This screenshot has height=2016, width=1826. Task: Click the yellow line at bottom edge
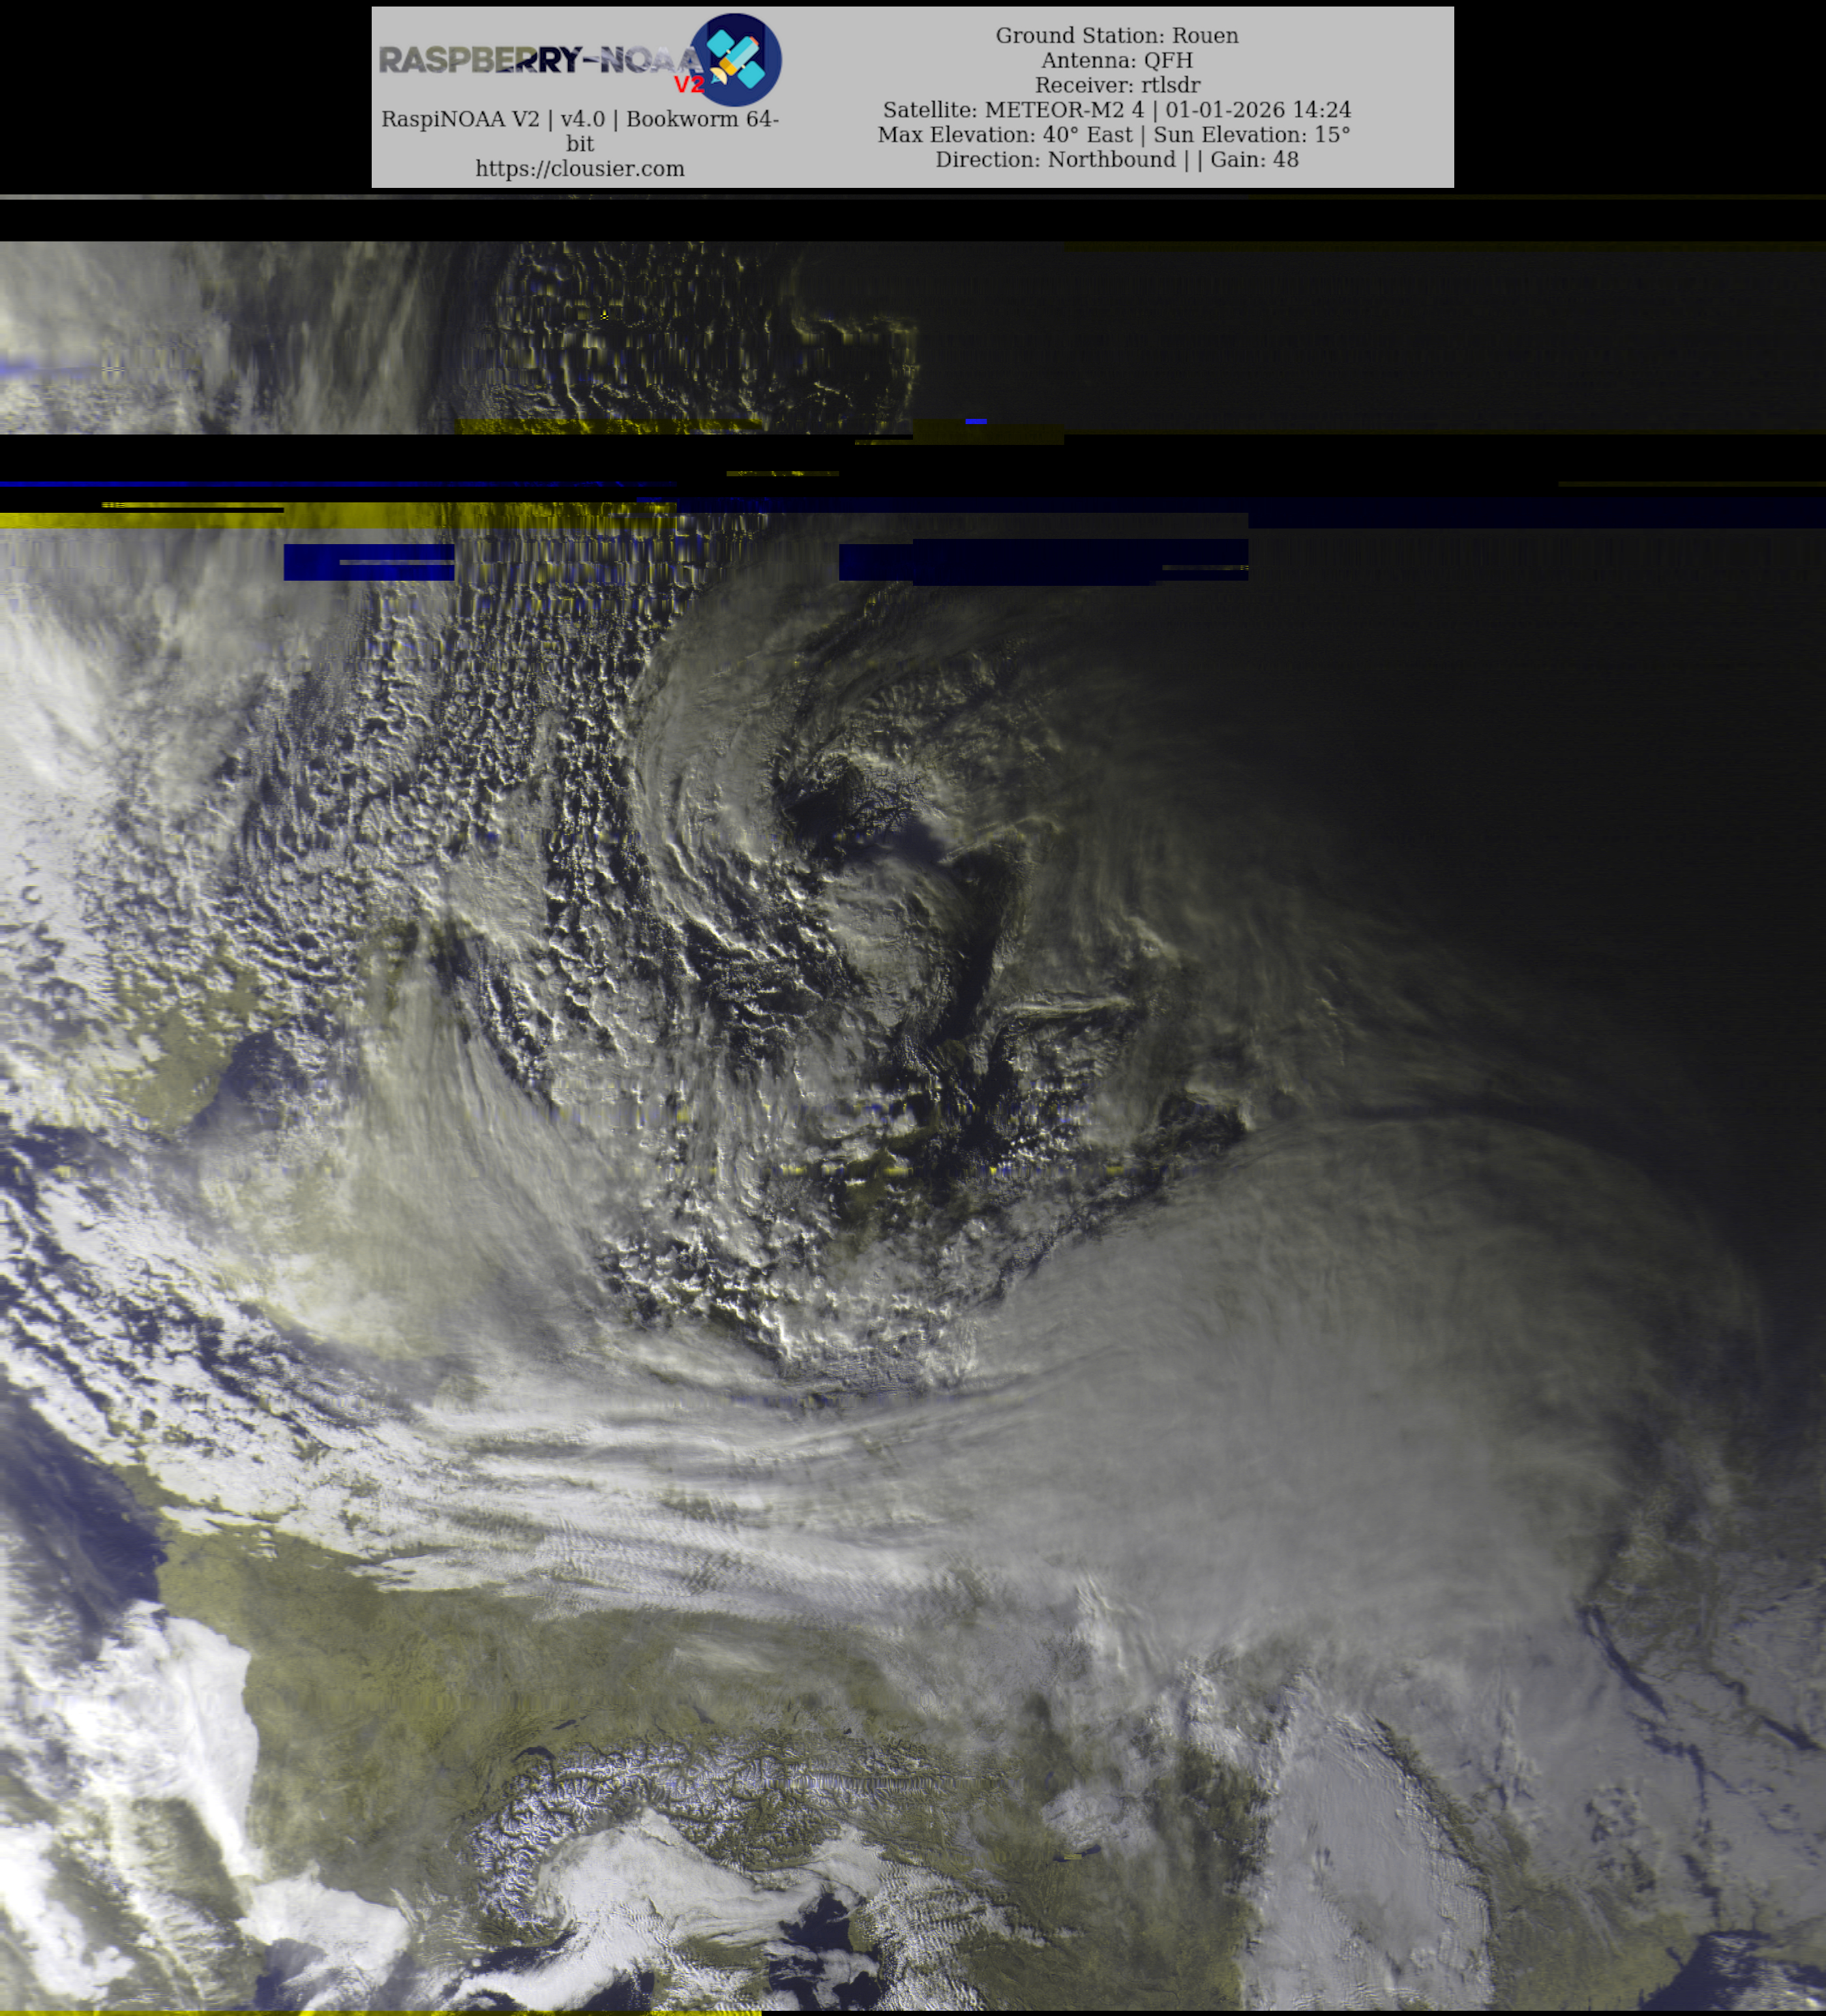(x=380, y=2012)
